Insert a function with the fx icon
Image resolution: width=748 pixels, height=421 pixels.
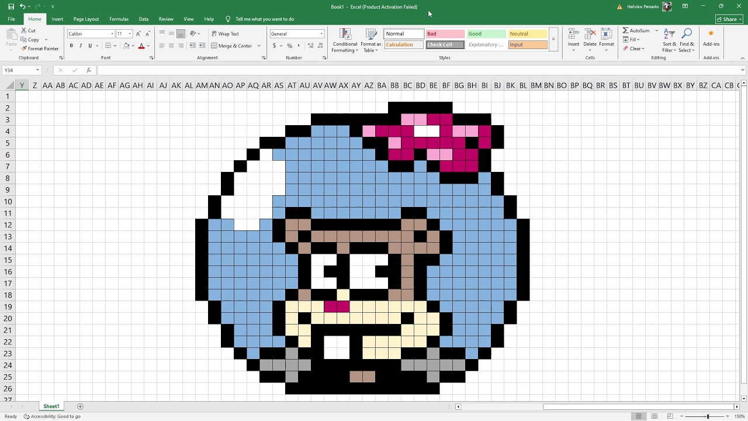89,70
